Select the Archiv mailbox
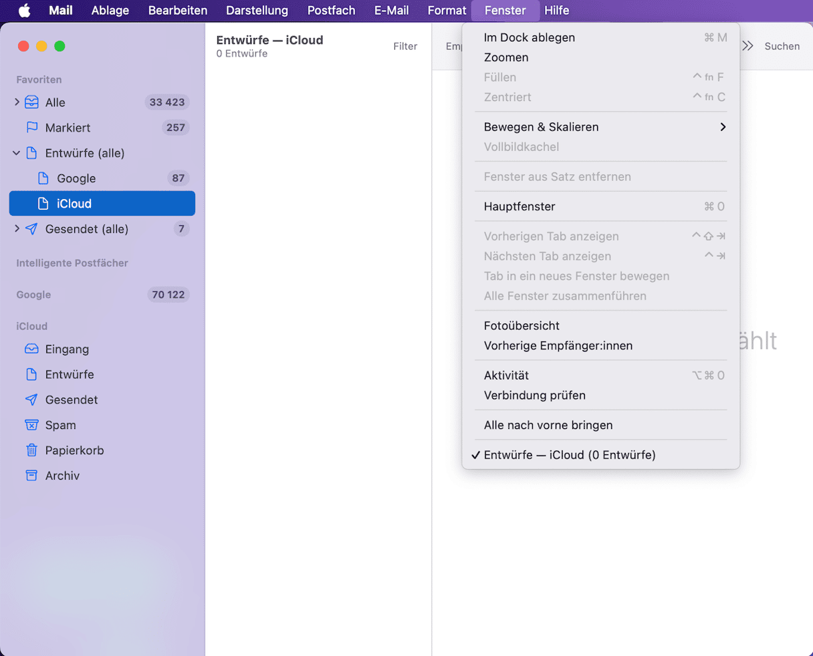The width and height of the screenshot is (813, 656). click(x=102, y=476)
